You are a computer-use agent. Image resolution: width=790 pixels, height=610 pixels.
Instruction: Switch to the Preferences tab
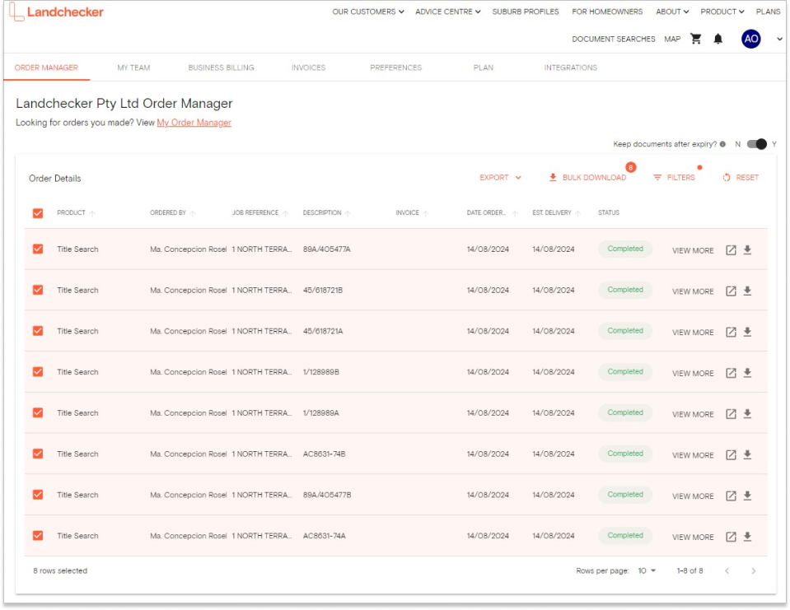[396, 68]
